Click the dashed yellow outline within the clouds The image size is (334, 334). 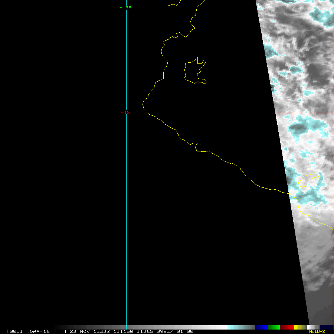coord(309,180)
